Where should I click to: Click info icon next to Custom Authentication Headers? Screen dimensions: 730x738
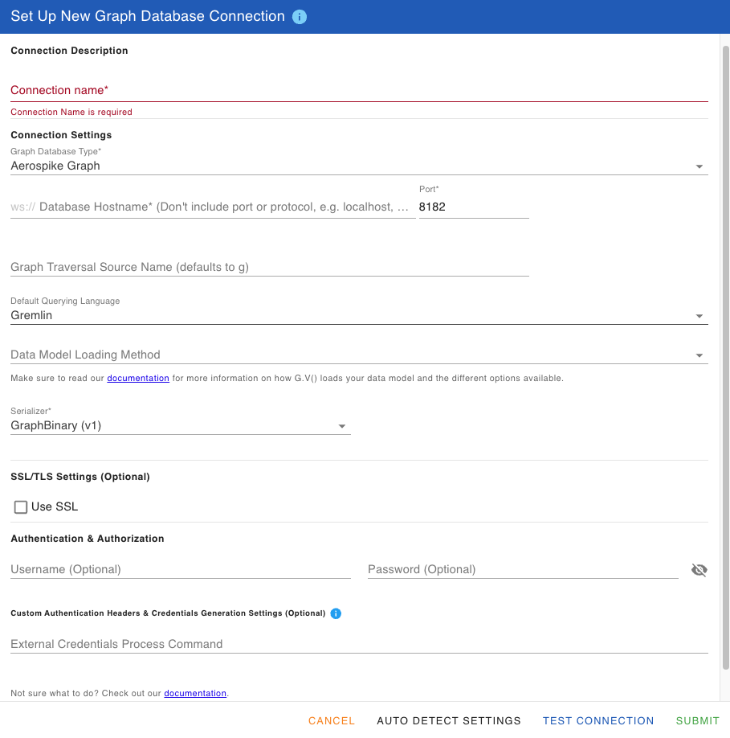click(x=336, y=613)
